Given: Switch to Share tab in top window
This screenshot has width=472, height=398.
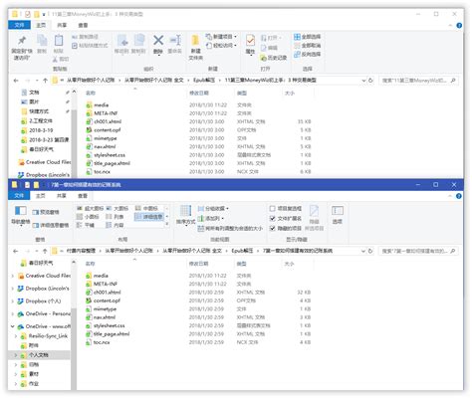Looking at the screenshot, I should 62,25.
